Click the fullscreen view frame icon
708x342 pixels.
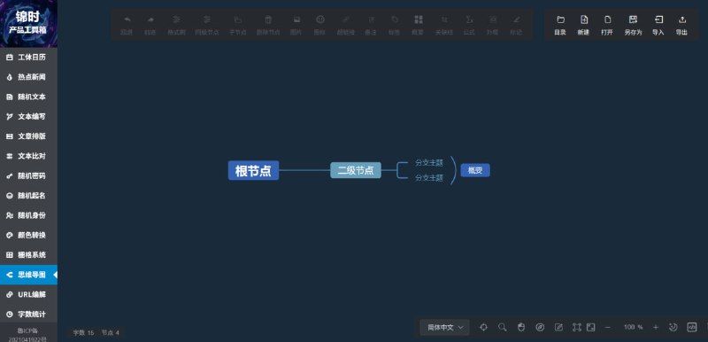click(x=577, y=327)
